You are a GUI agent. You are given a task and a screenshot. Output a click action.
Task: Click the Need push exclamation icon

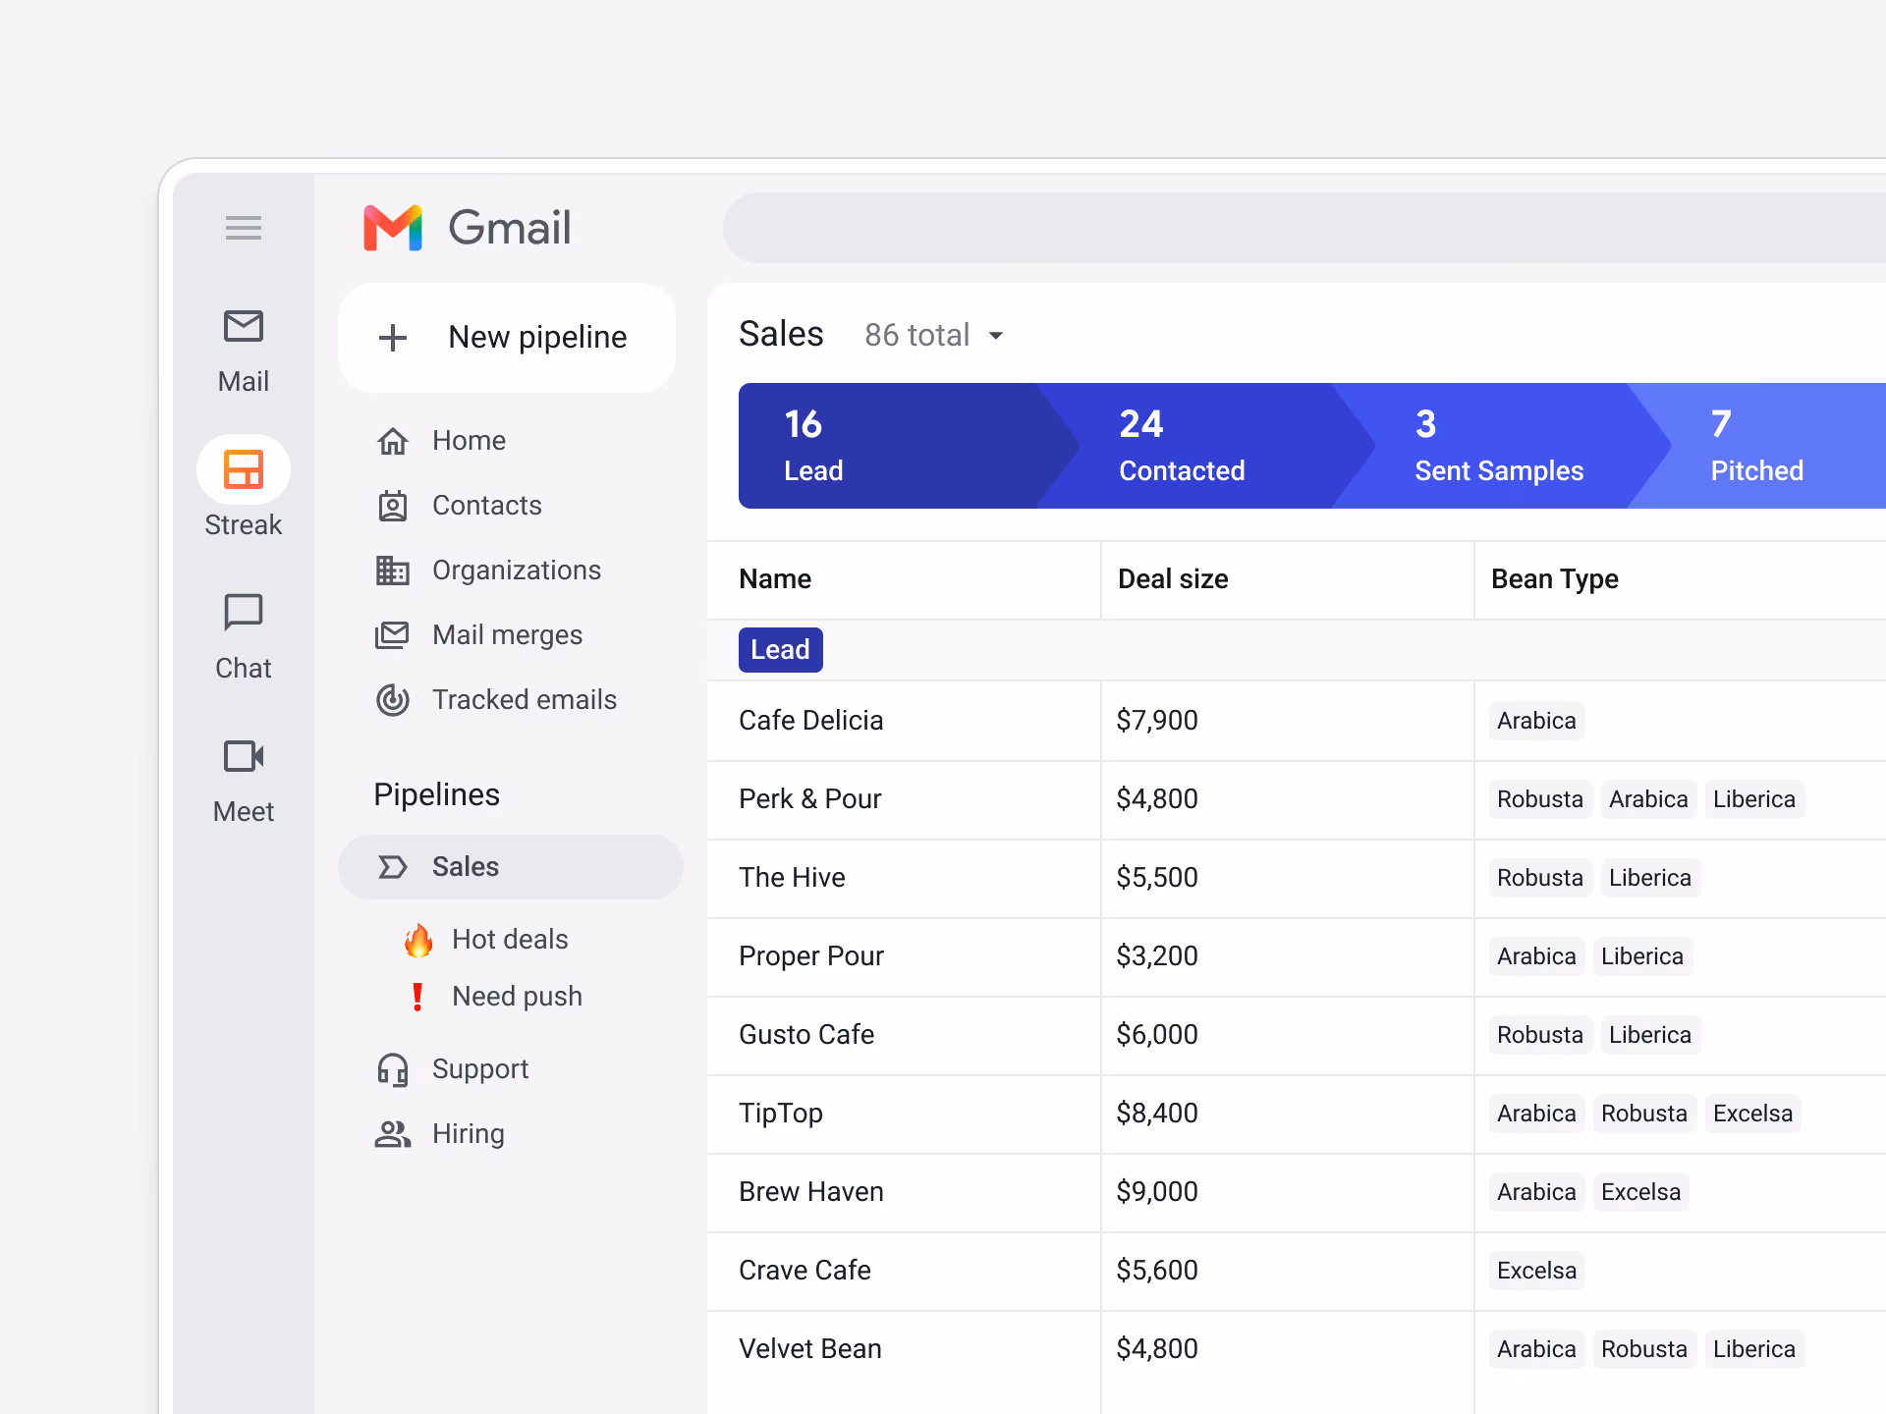point(418,997)
